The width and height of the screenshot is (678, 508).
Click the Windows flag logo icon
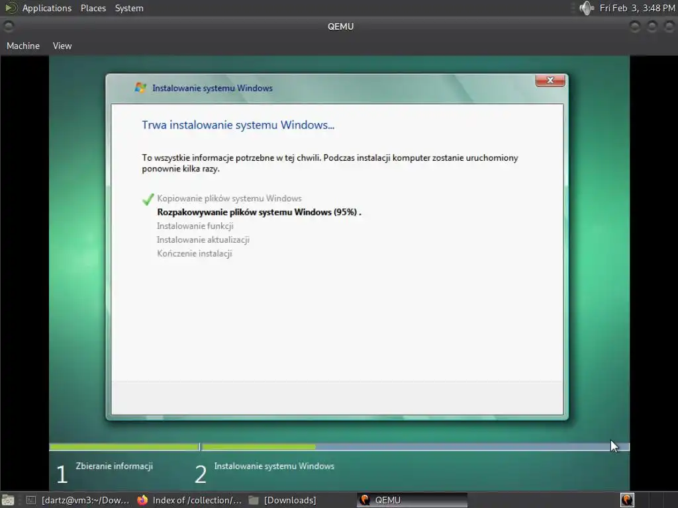140,88
